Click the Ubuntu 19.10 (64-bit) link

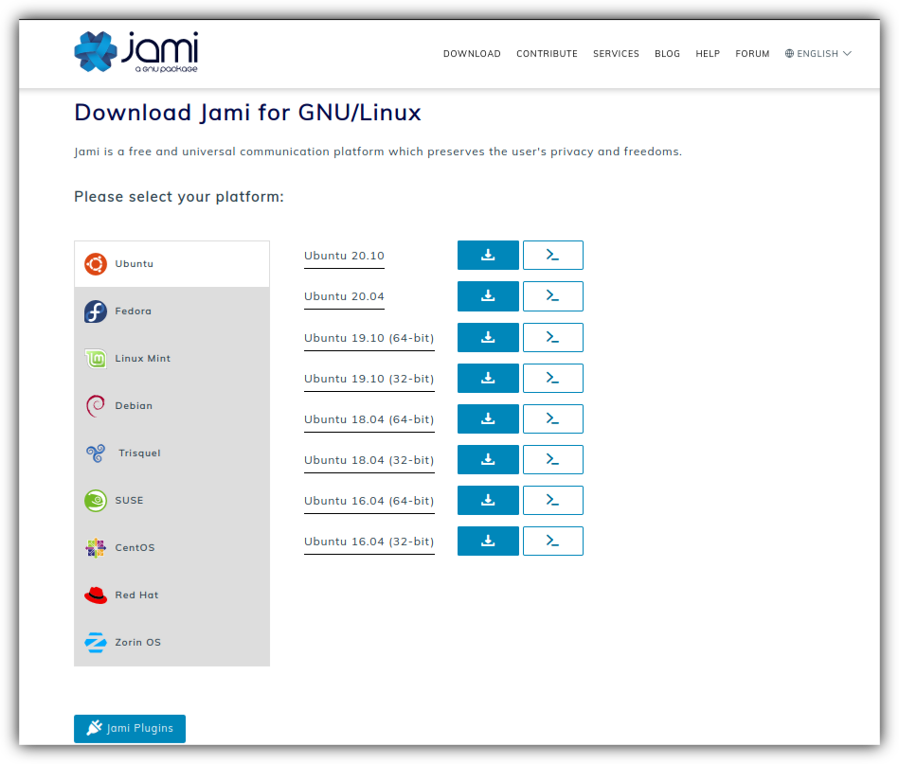click(x=369, y=338)
